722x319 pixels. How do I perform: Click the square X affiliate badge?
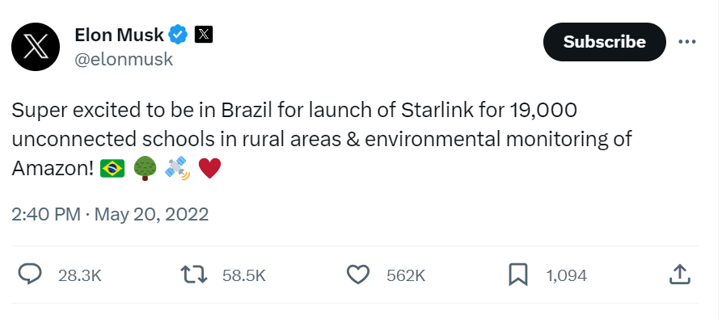[x=204, y=35]
